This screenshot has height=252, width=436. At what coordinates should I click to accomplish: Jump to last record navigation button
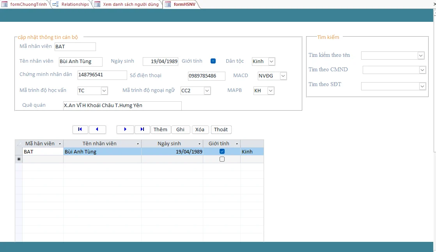[142, 129]
